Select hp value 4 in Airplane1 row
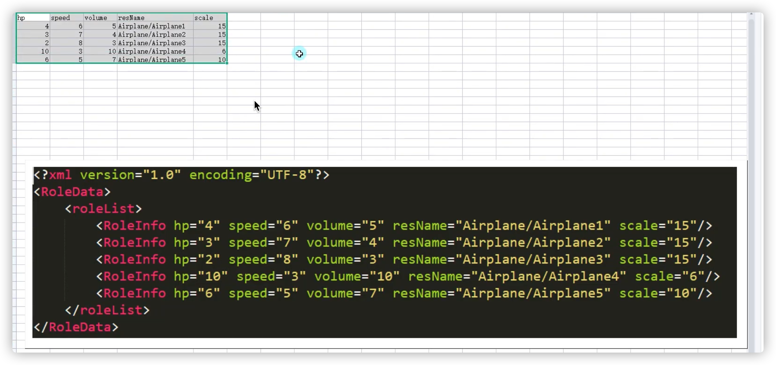The width and height of the screenshot is (776, 365). pos(33,26)
